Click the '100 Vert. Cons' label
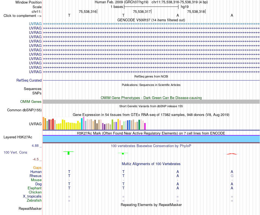 pyautogui.click(x=15, y=152)
